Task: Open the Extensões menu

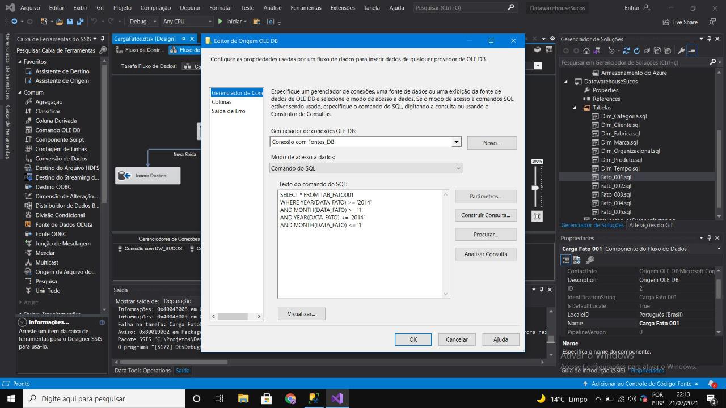Action: click(343, 8)
